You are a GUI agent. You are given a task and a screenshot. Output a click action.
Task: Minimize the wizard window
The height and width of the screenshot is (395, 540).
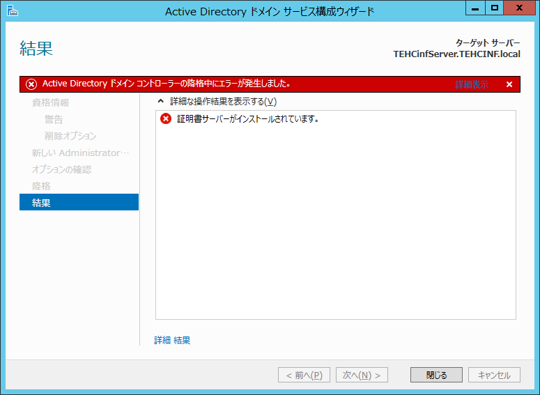click(475, 8)
